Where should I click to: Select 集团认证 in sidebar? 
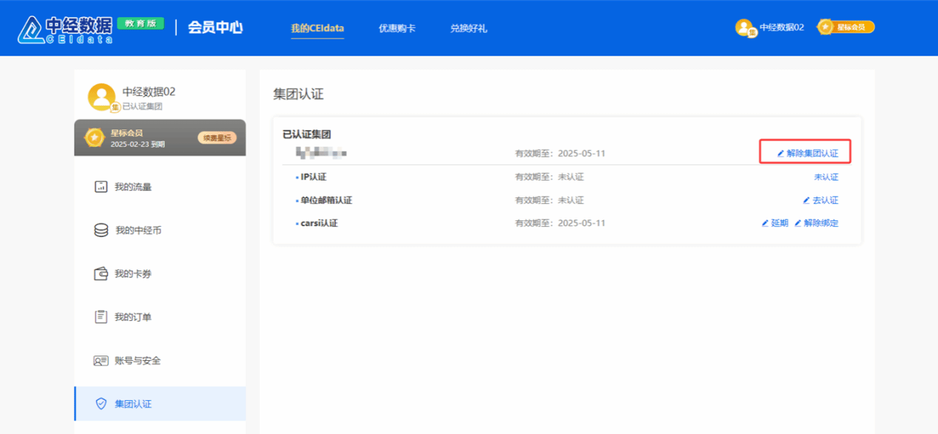click(160, 404)
